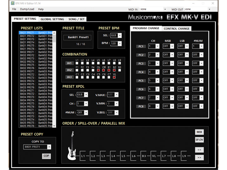Image resolution: width=227 pixels, height=170 pixels.
Task: Switch to the CONTROL CHANGE tab
Action: coord(177,29)
